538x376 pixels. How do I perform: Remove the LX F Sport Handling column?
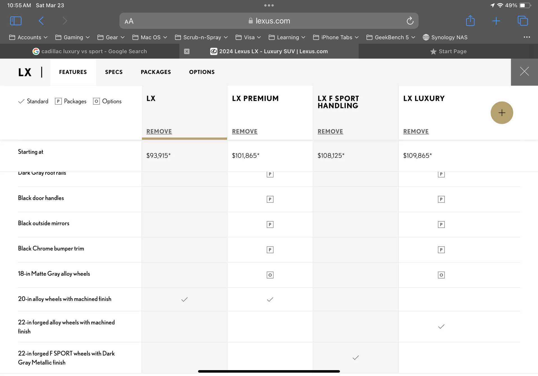tap(330, 131)
